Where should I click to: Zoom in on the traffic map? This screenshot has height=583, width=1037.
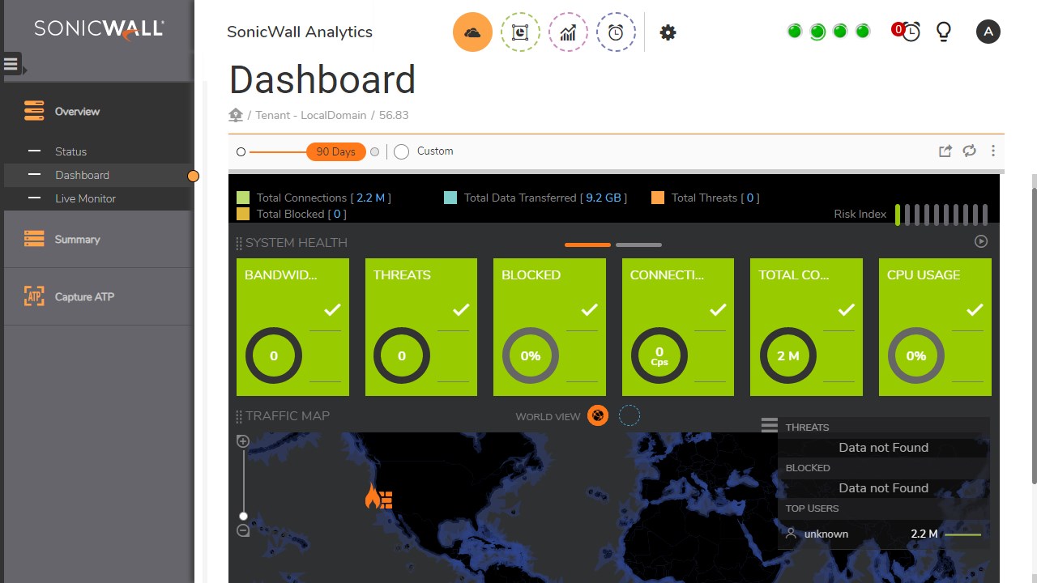coord(242,441)
